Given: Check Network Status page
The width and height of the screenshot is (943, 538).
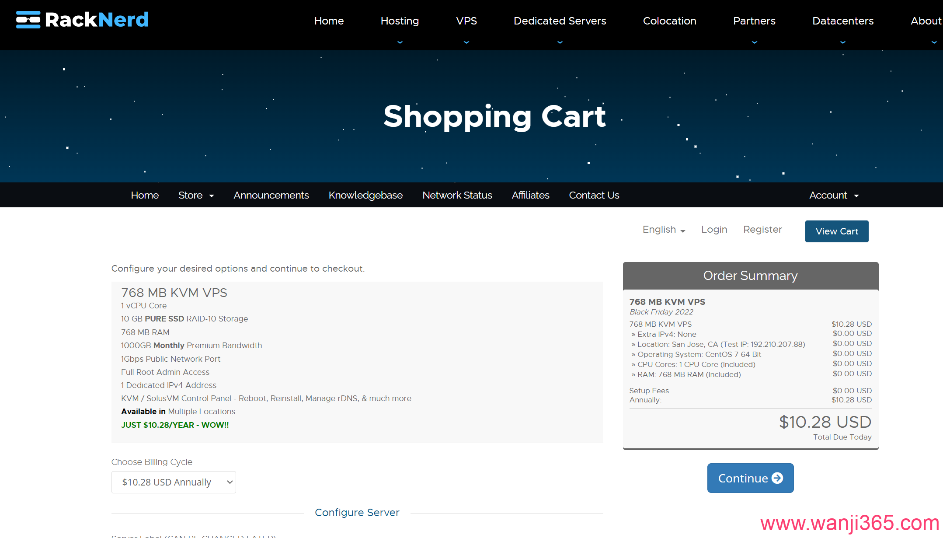Looking at the screenshot, I should [x=457, y=195].
